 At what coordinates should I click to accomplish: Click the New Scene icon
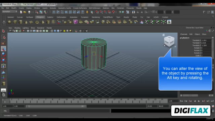tap(21, 12)
